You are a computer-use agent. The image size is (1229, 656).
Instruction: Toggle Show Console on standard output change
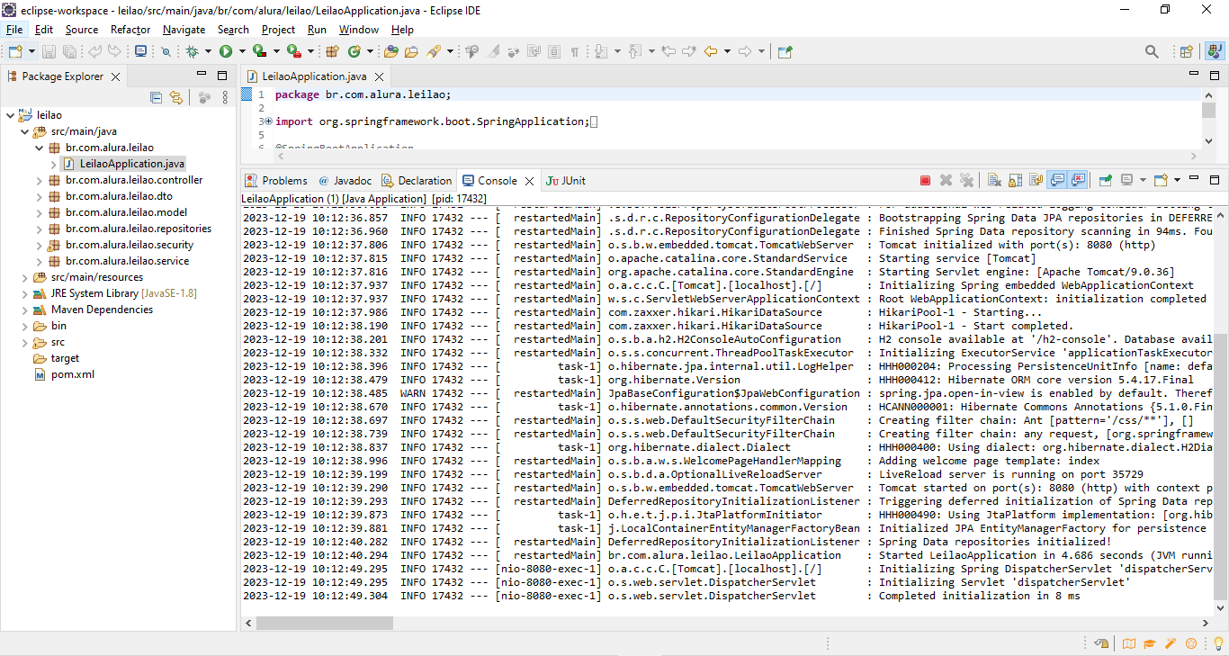pos(1057,180)
